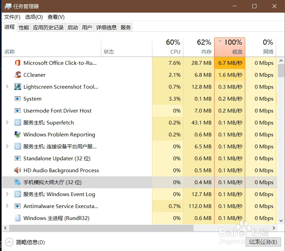Select the 112.0 MB memory cell
Viewport: 285px width, 251px height.
pos(199,206)
